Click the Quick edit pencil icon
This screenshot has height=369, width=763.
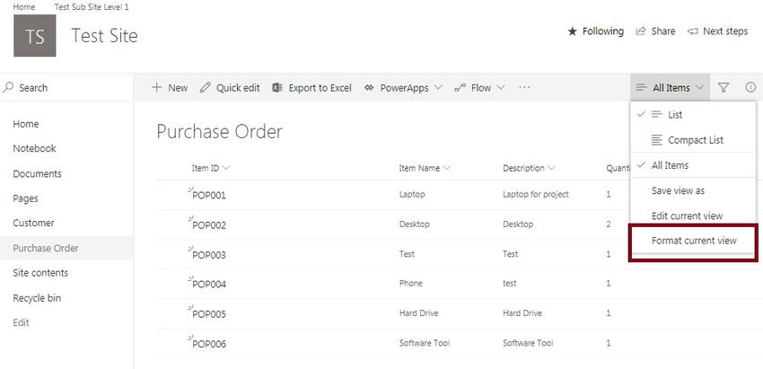coord(206,88)
